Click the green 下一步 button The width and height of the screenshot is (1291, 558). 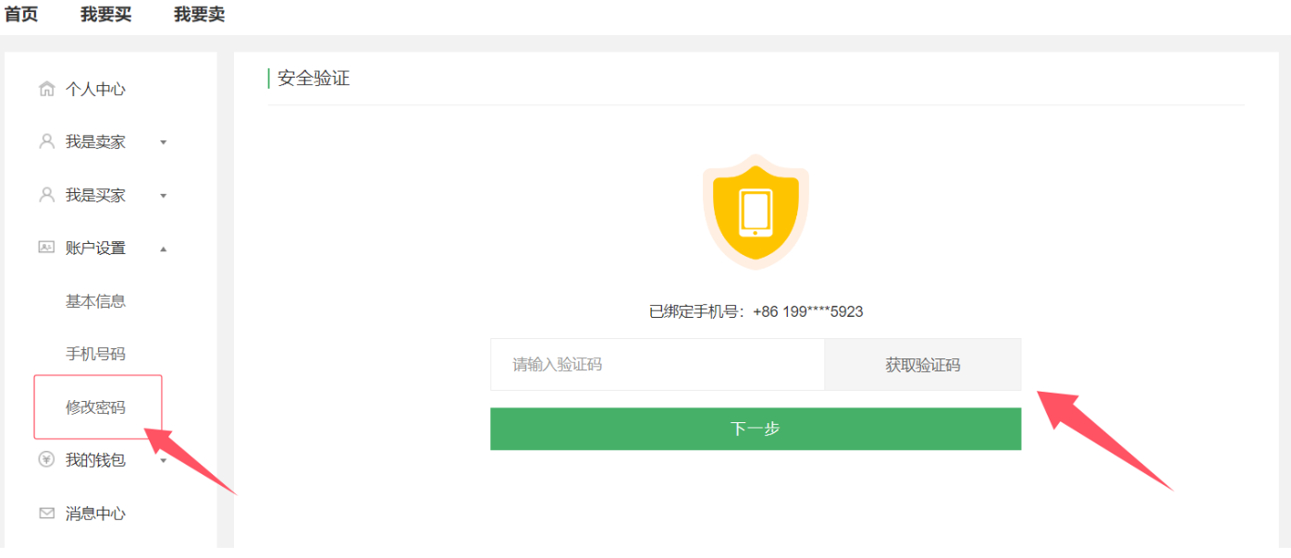pyautogui.click(x=755, y=429)
